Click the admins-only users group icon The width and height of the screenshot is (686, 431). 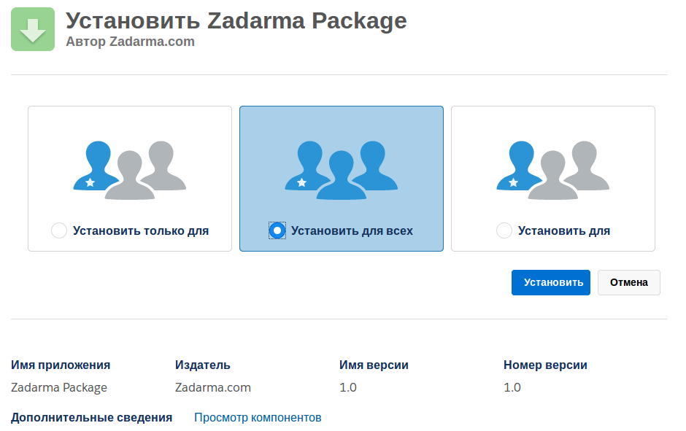tap(130, 170)
